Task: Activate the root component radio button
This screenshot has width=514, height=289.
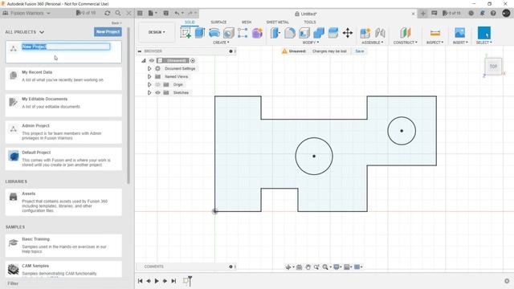Action: (x=193, y=61)
